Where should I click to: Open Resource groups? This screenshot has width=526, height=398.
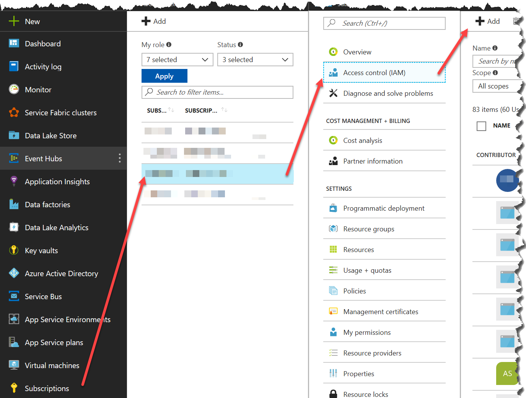384,229
